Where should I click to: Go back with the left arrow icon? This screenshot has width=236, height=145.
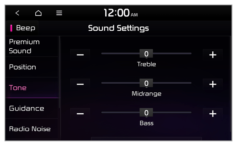(17, 13)
